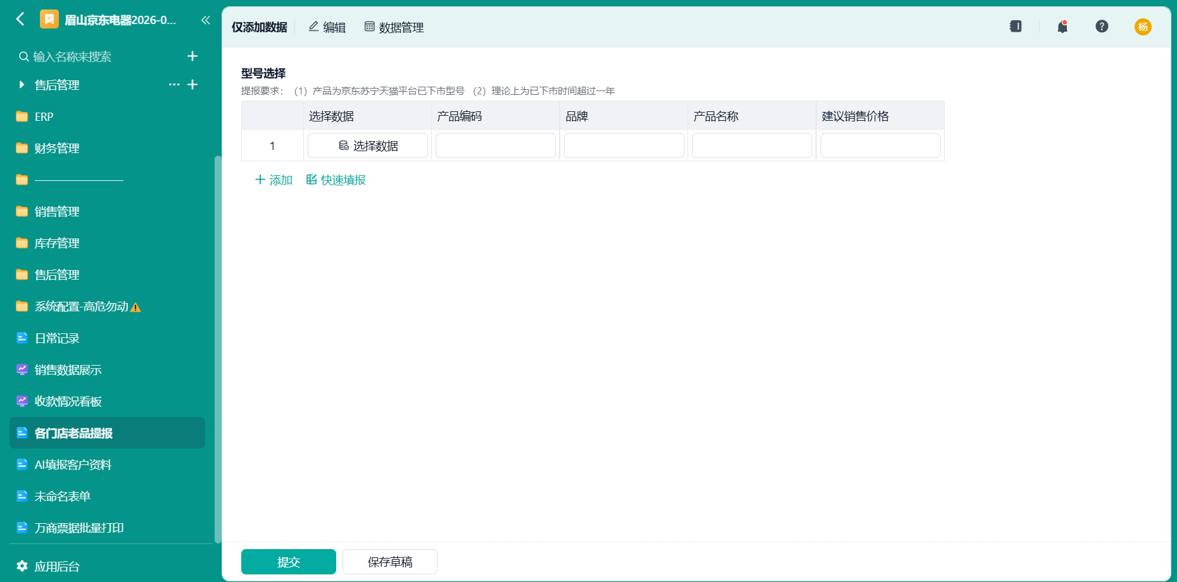Open the 财务管理 folder
The width and height of the screenshot is (1177, 582).
(x=107, y=148)
